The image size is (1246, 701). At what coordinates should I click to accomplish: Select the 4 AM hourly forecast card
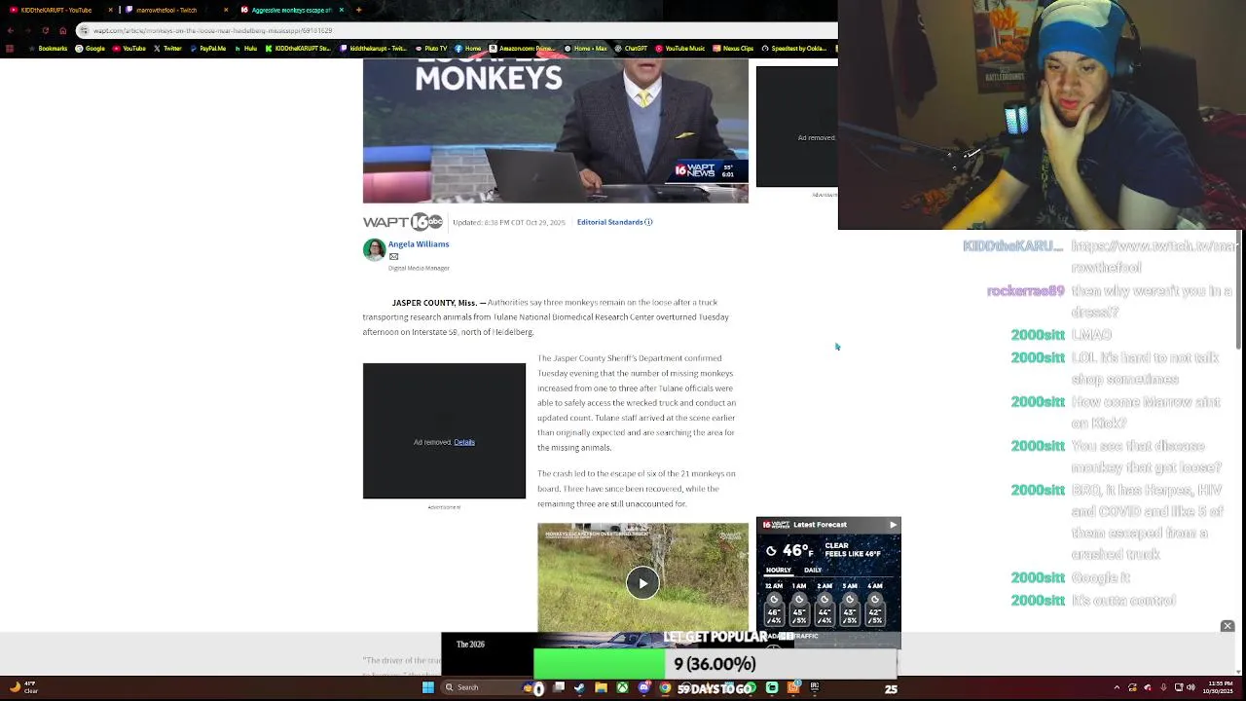pos(875,603)
